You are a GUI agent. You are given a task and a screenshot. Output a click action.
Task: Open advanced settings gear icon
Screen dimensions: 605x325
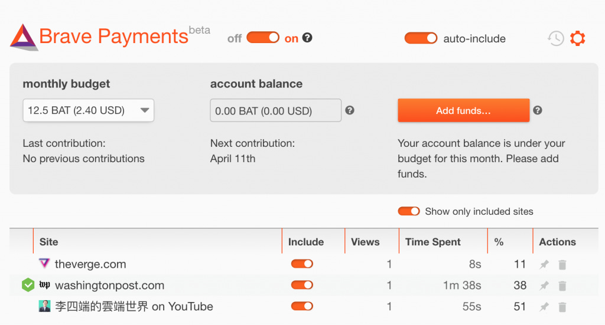pyautogui.click(x=578, y=38)
